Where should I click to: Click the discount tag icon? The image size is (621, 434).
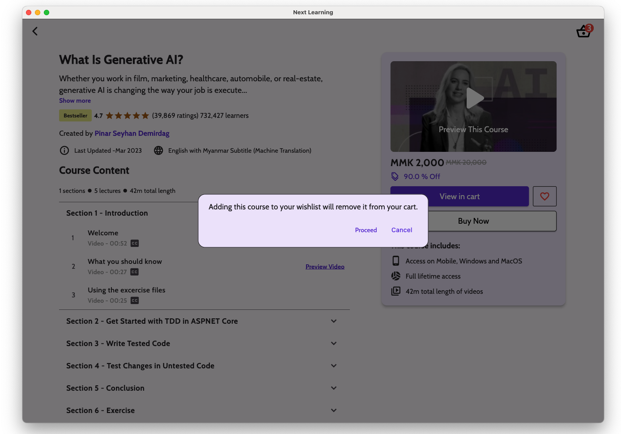[395, 176]
